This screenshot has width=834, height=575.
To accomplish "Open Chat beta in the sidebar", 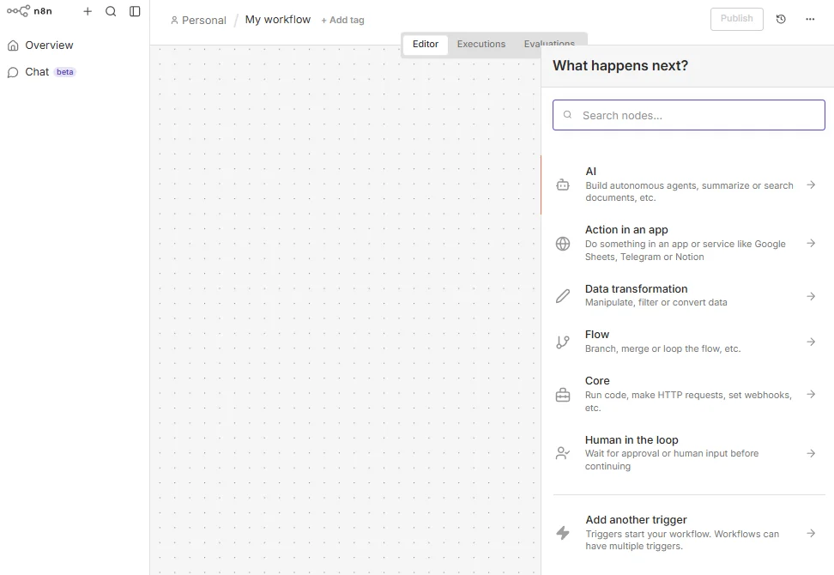I will pos(37,72).
